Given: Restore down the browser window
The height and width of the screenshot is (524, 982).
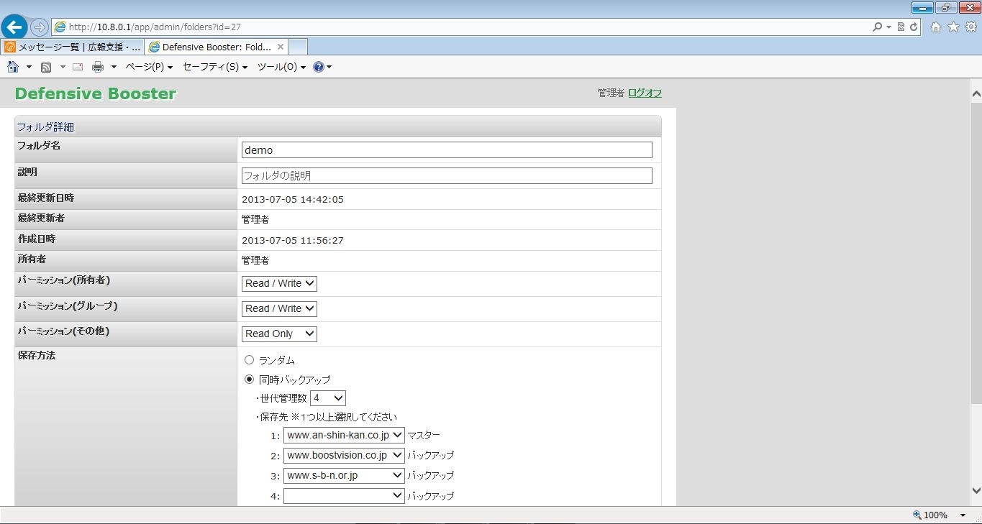Looking at the screenshot, I should [x=945, y=7].
